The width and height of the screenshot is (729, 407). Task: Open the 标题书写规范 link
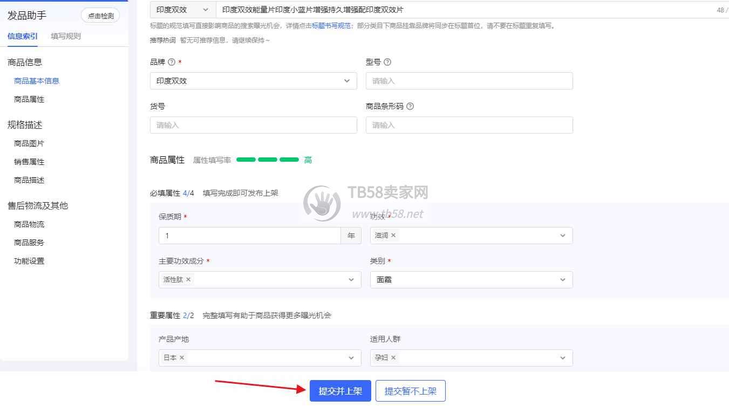331,26
